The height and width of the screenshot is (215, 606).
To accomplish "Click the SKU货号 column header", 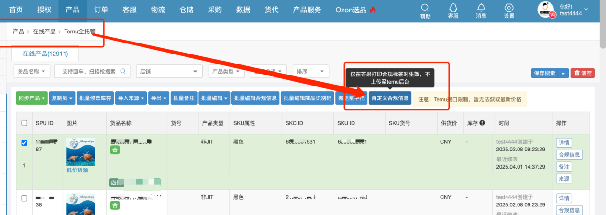I will point(399,123).
